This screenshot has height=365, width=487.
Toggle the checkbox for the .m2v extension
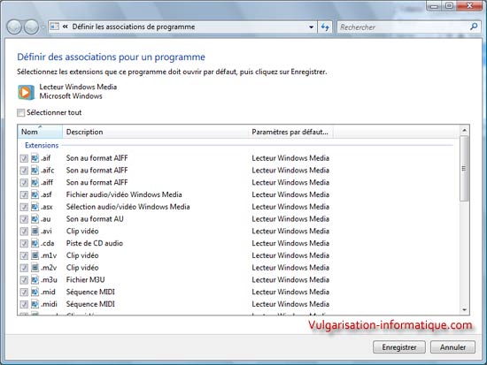coord(24,268)
